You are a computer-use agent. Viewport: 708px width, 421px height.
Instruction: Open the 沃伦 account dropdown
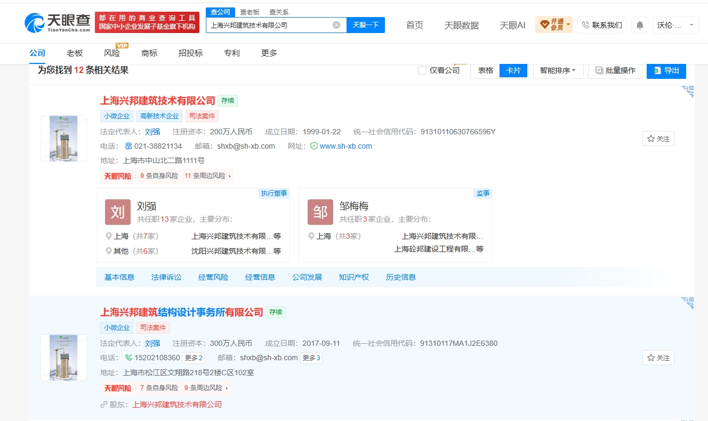pos(675,25)
